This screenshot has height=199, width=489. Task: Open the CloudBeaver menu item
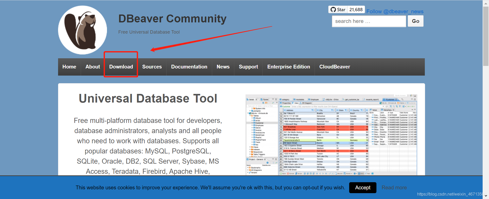[335, 67]
